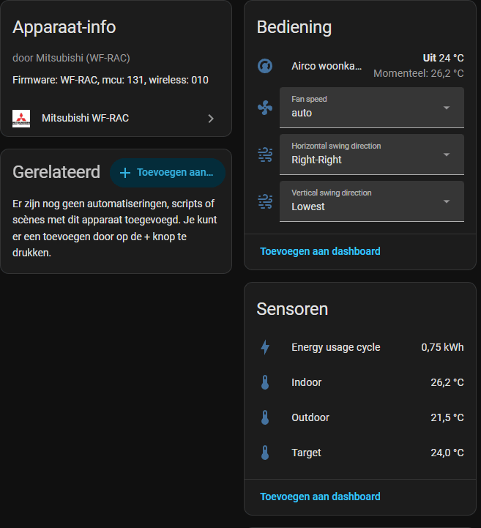Click the Horizontal swing direction airflow icon

pyautogui.click(x=265, y=155)
